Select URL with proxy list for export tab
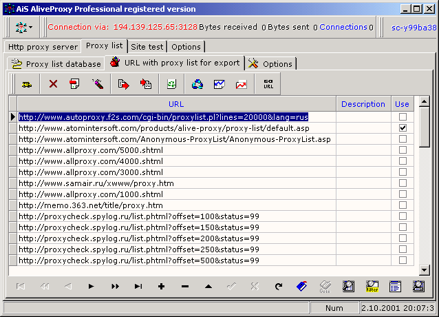439x317 pixels. pyautogui.click(x=175, y=63)
